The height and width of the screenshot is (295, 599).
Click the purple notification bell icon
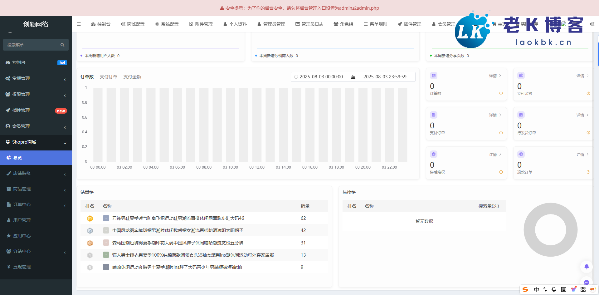[587, 267]
